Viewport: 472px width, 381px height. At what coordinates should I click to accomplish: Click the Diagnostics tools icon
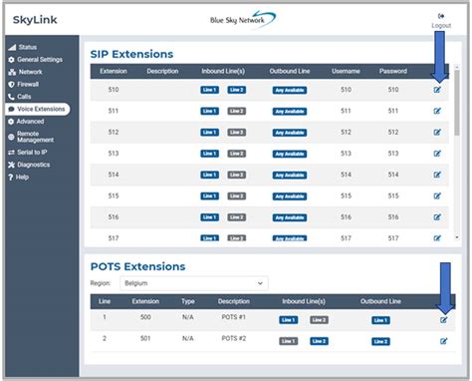click(x=12, y=165)
